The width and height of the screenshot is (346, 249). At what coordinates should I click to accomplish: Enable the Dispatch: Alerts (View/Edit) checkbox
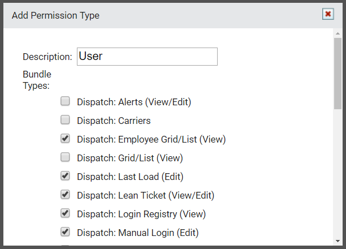(65, 101)
